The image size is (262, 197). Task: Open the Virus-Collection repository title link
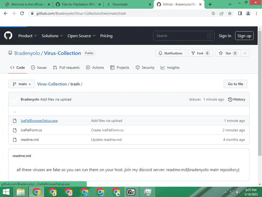point(62,53)
